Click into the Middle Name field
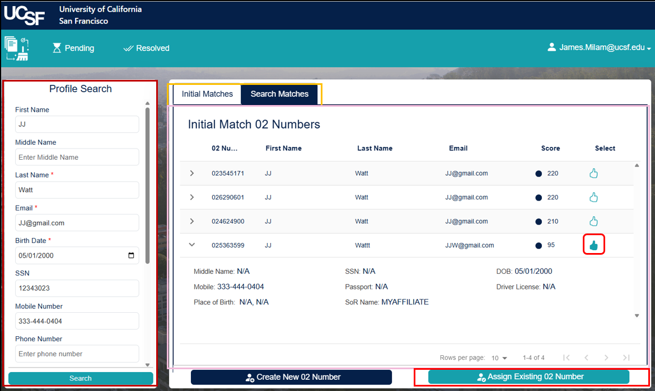This screenshot has width=655, height=391. click(x=77, y=157)
